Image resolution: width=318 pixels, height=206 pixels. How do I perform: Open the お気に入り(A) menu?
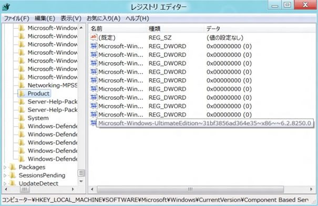click(x=104, y=18)
